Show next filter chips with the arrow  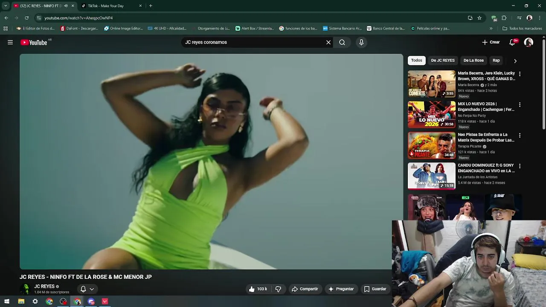515,61
